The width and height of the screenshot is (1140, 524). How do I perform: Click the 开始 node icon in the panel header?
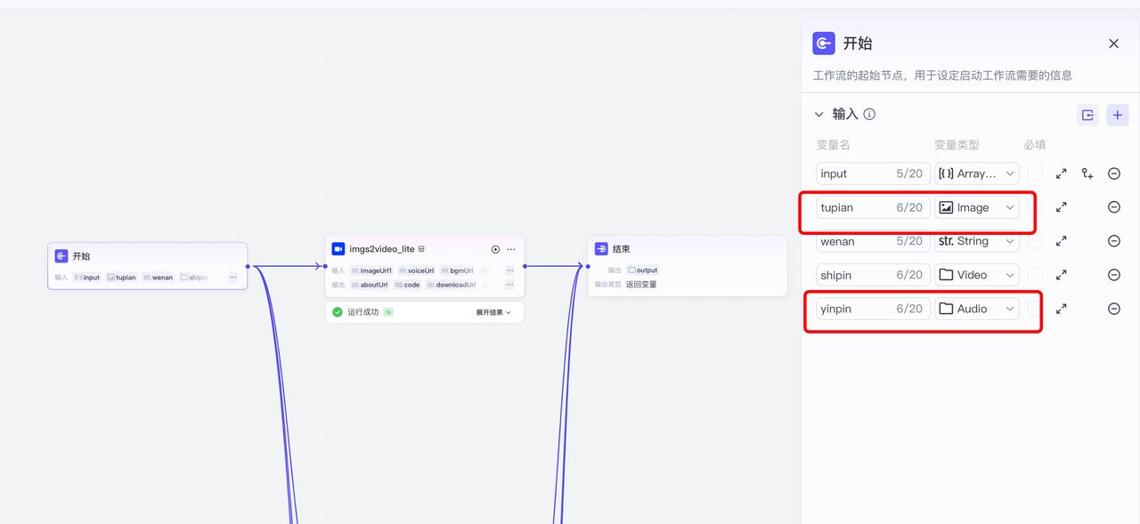[822, 43]
